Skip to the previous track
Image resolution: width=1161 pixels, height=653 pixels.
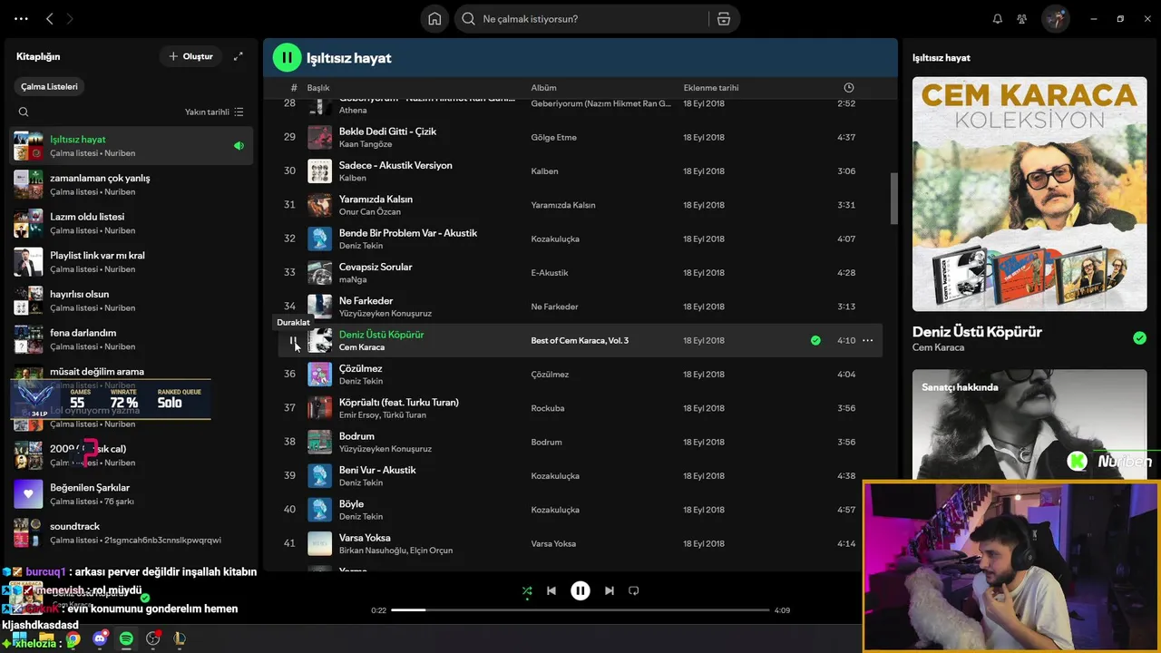(551, 590)
